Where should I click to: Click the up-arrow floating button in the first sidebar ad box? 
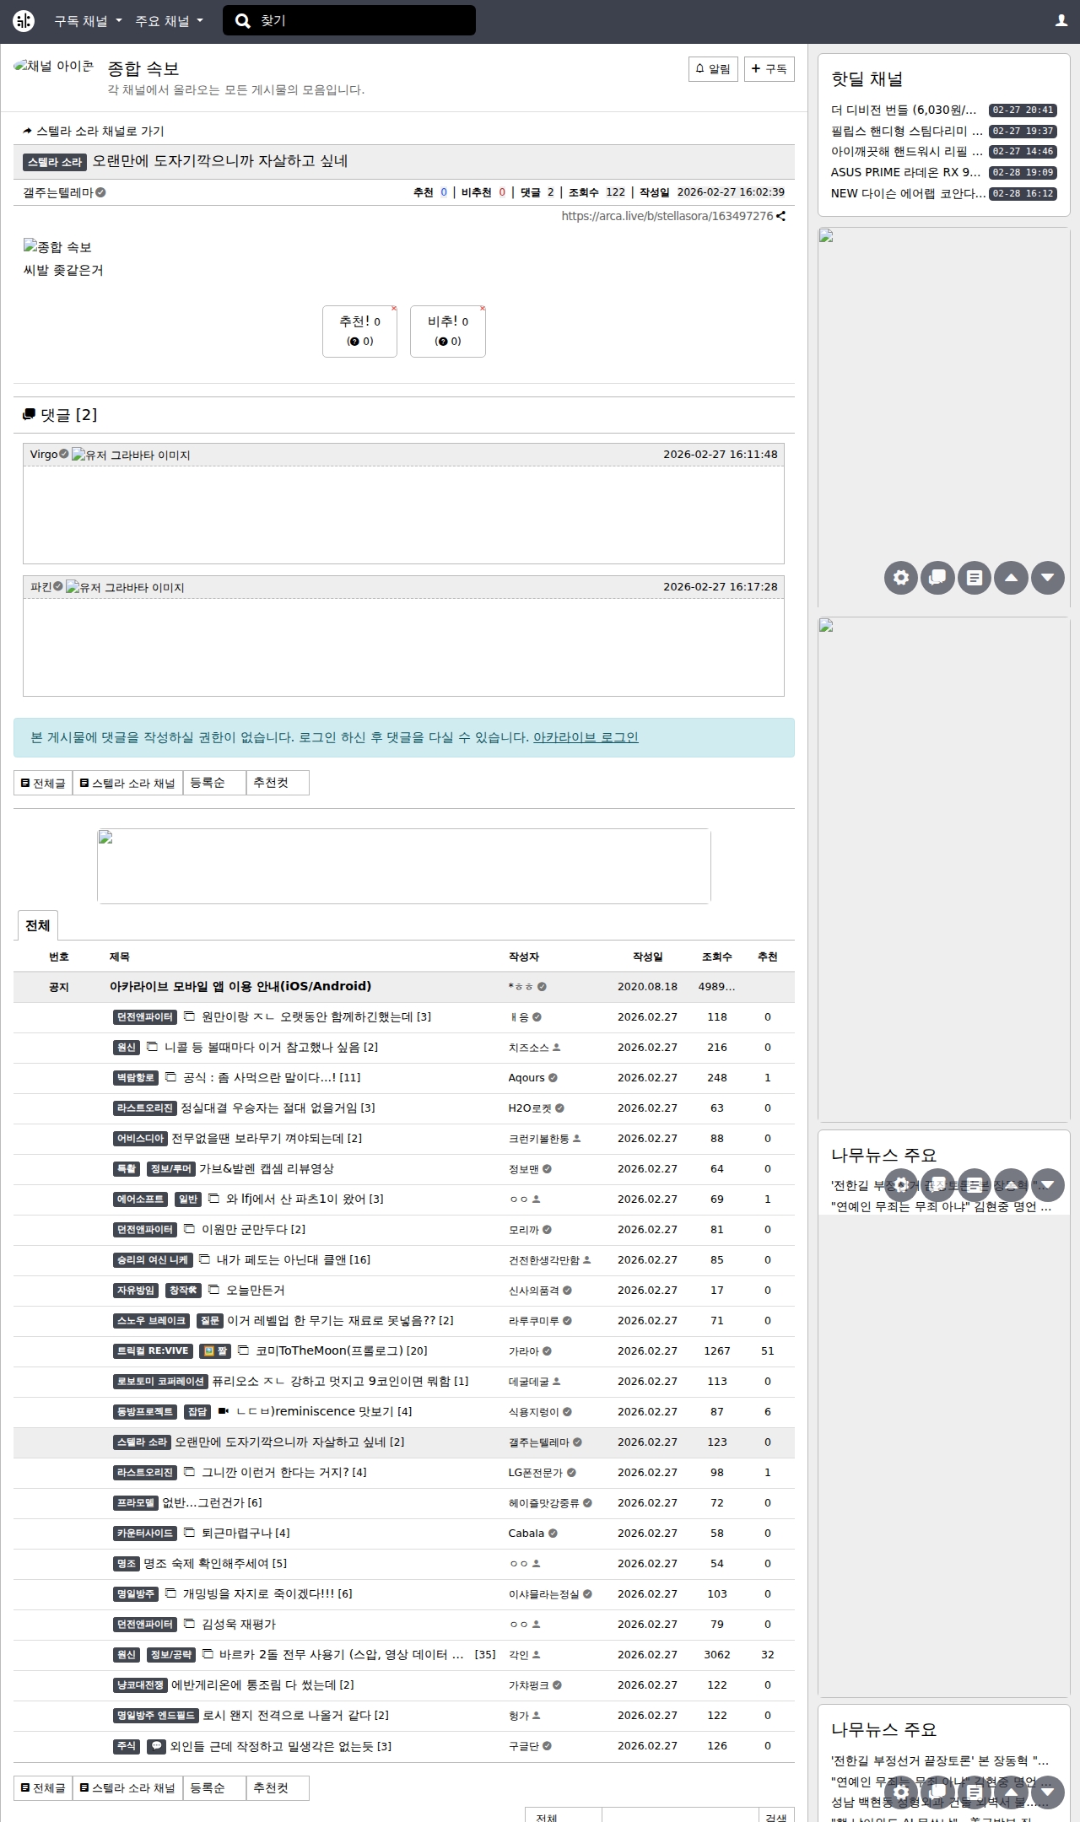(x=1011, y=578)
